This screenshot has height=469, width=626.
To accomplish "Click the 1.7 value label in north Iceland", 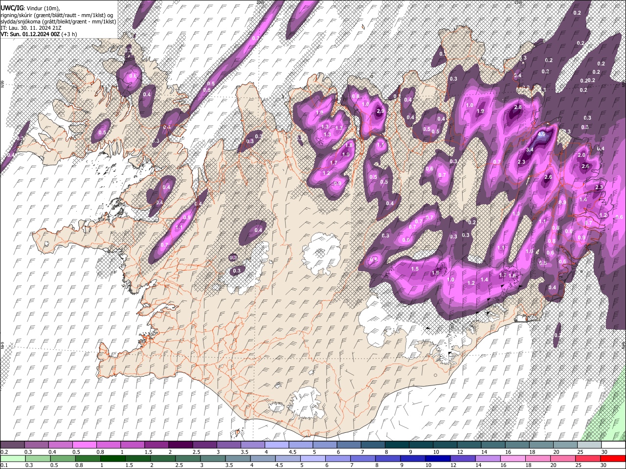I will click(334, 163).
